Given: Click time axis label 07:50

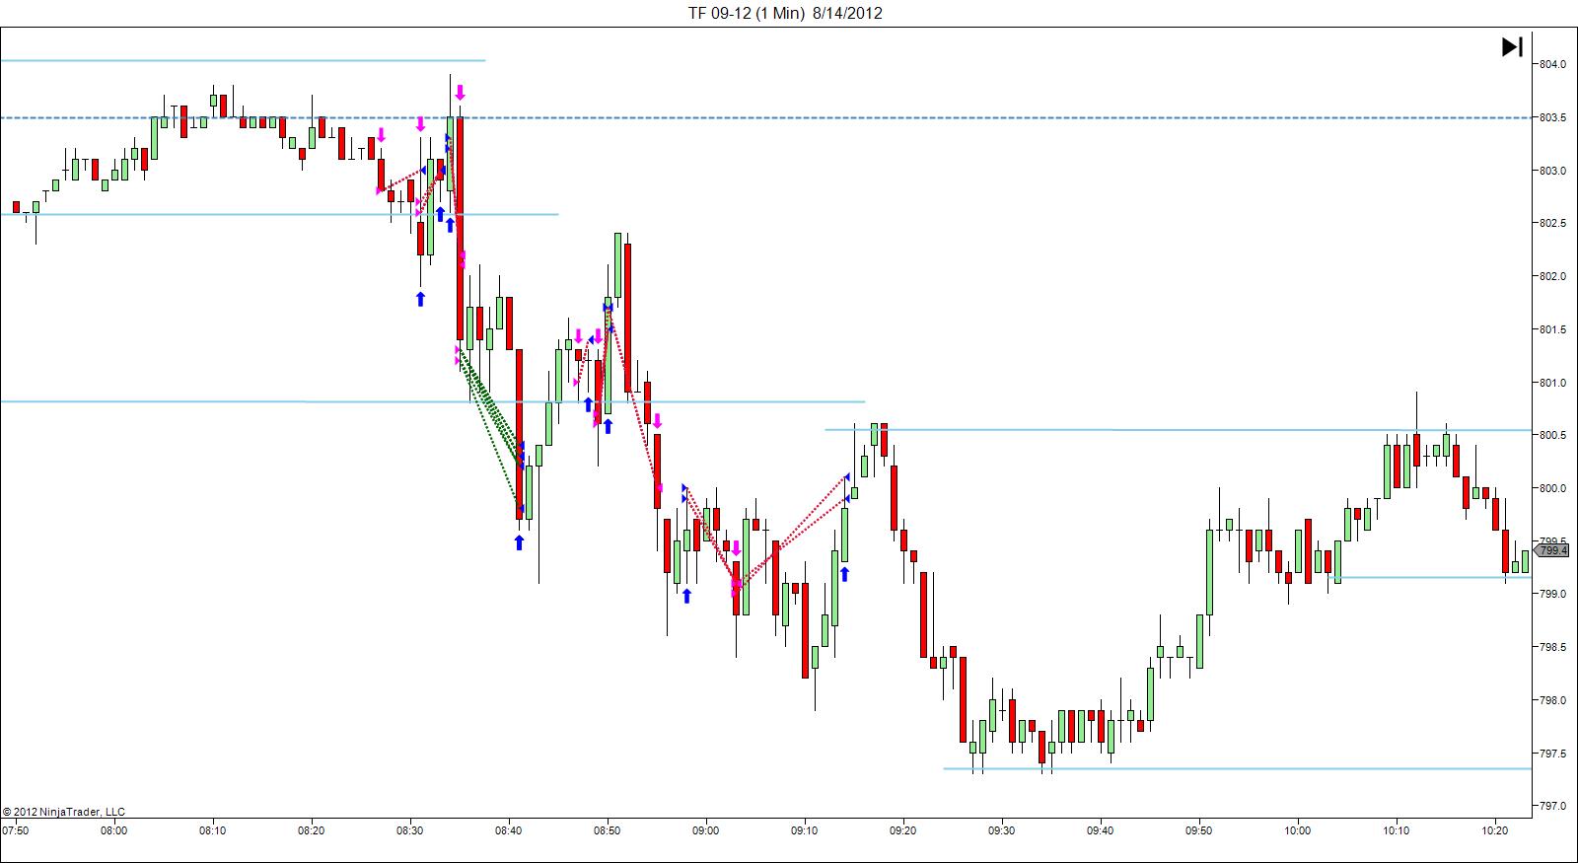Looking at the screenshot, I should coord(16,831).
